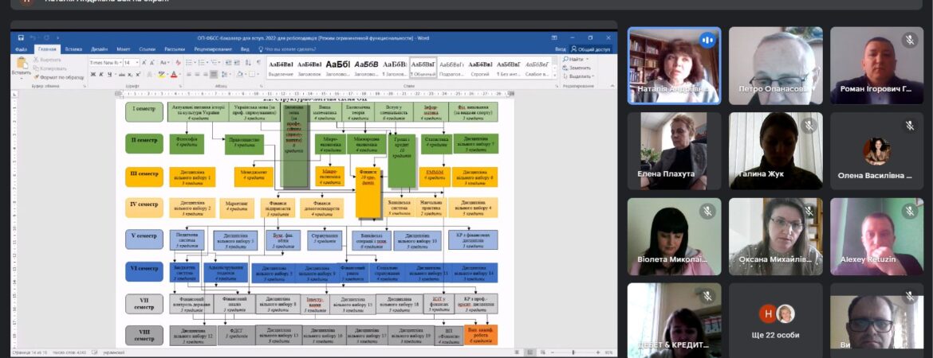Click the Undo arrow in Quick Access toolbar
The image size is (933, 358).
click(x=32, y=37)
